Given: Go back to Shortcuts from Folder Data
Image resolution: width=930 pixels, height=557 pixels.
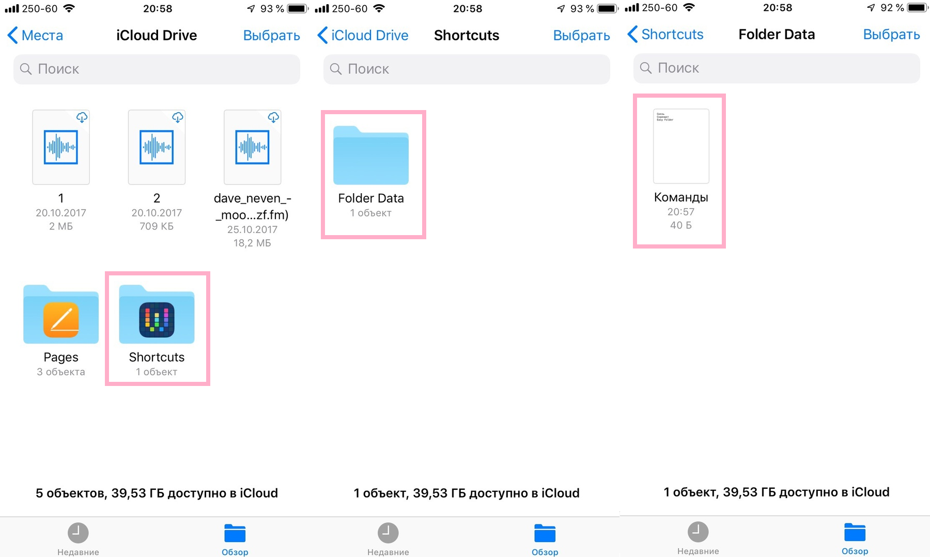Looking at the screenshot, I should coord(665,34).
